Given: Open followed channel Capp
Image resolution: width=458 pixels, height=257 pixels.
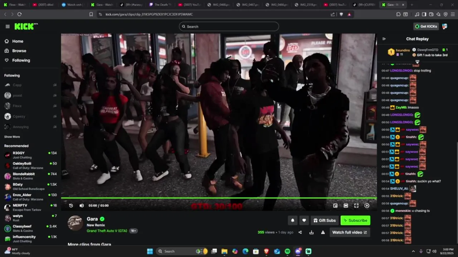Looking at the screenshot, I should point(30,85).
